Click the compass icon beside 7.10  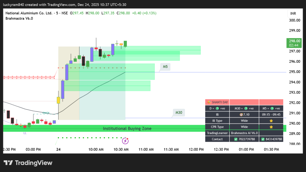click(x=241, y=115)
